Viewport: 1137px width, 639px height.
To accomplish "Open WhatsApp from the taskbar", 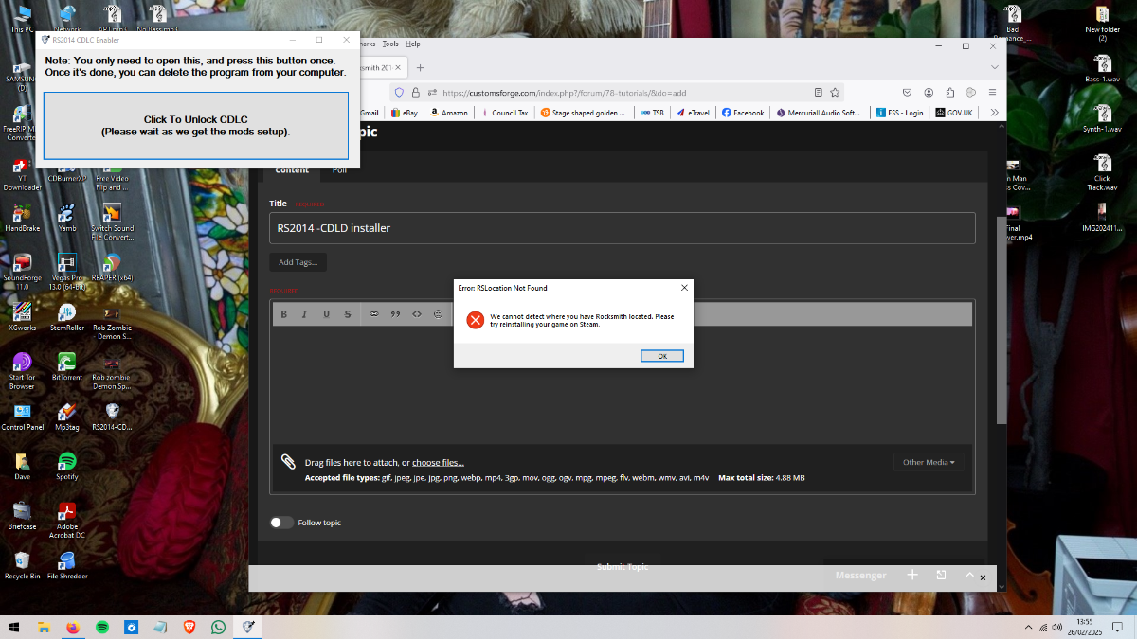I will 219,627.
